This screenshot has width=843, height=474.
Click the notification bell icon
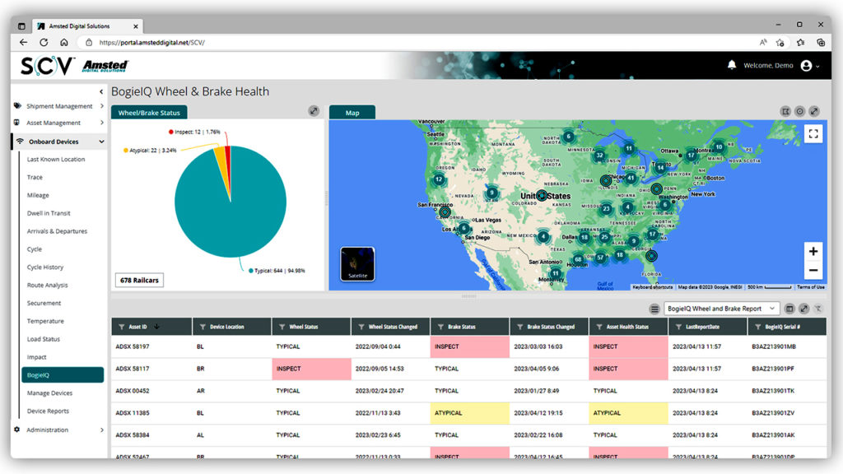point(731,66)
